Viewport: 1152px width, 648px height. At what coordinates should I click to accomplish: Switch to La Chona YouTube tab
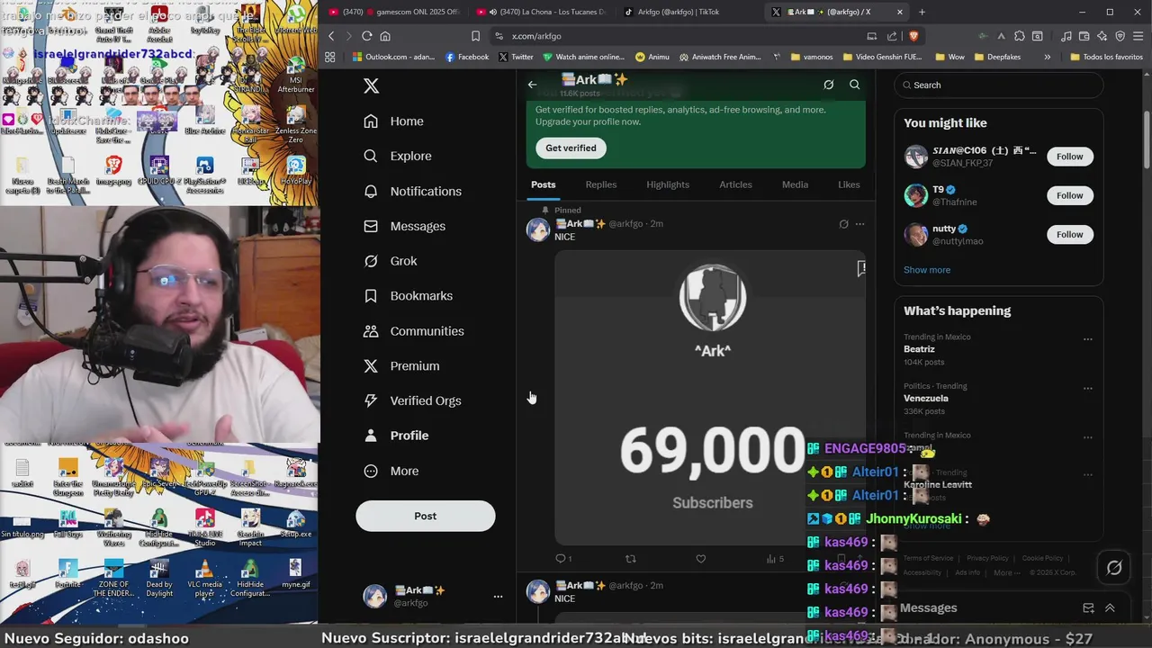[541, 12]
